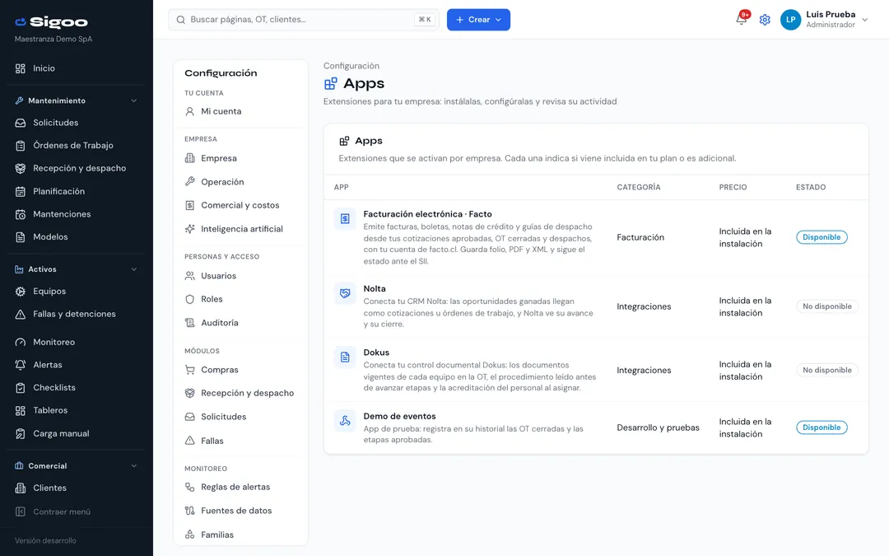Viewport: 889px width, 556px height.
Task: Click the Clientes building icon
Action: pyautogui.click(x=21, y=488)
